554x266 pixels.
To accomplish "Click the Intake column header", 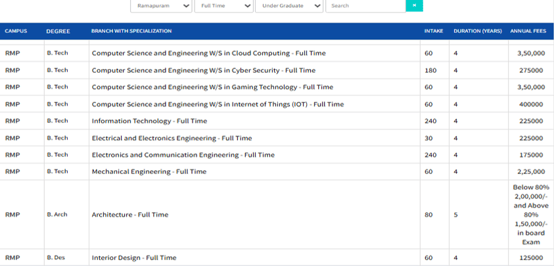I will click(434, 31).
